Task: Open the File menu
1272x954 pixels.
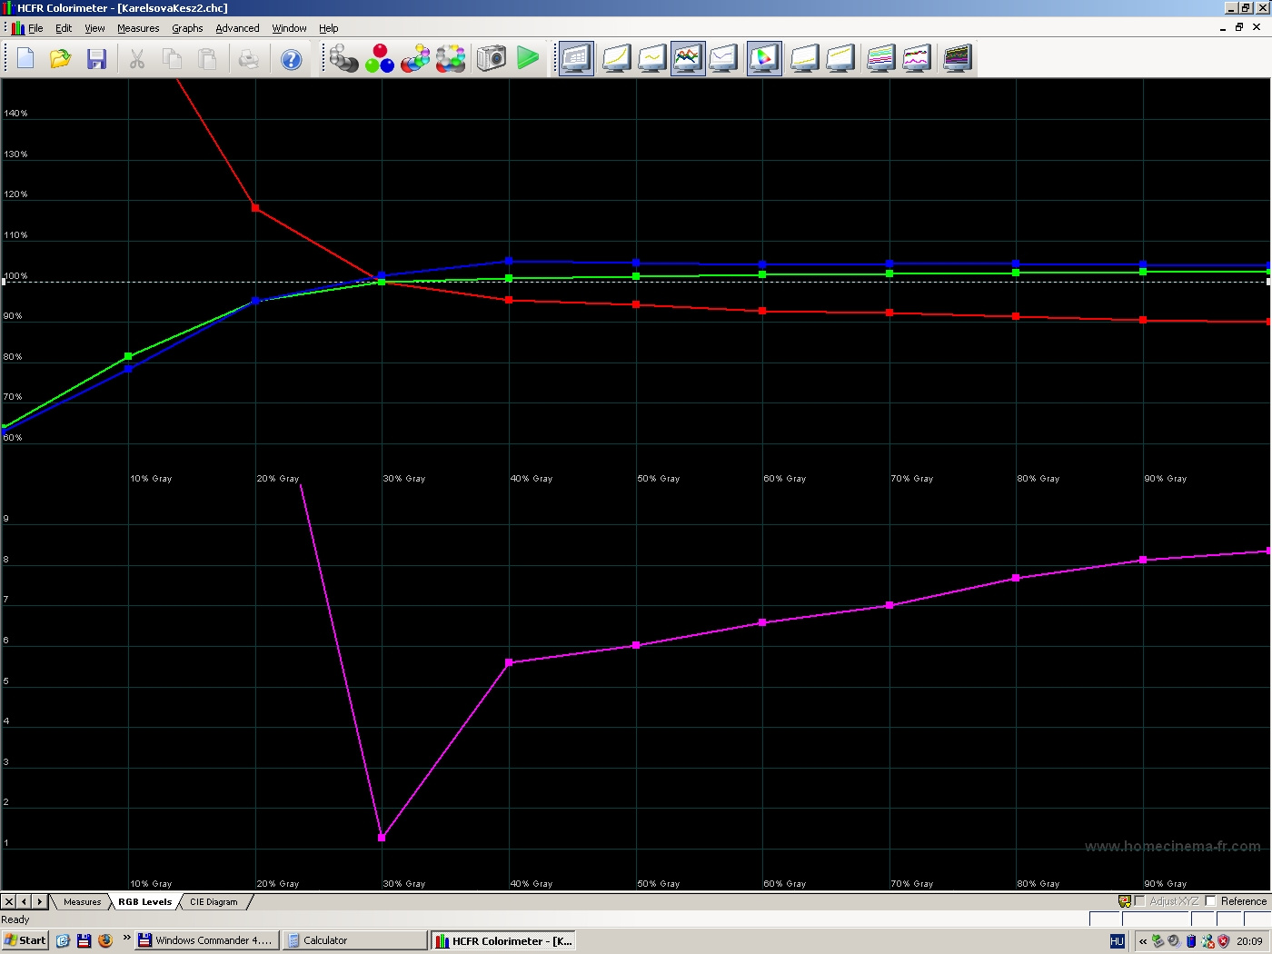Action: click(35, 28)
